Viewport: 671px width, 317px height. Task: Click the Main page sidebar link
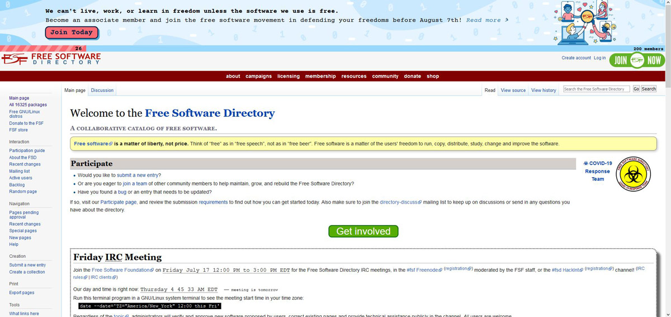pos(19,98)
